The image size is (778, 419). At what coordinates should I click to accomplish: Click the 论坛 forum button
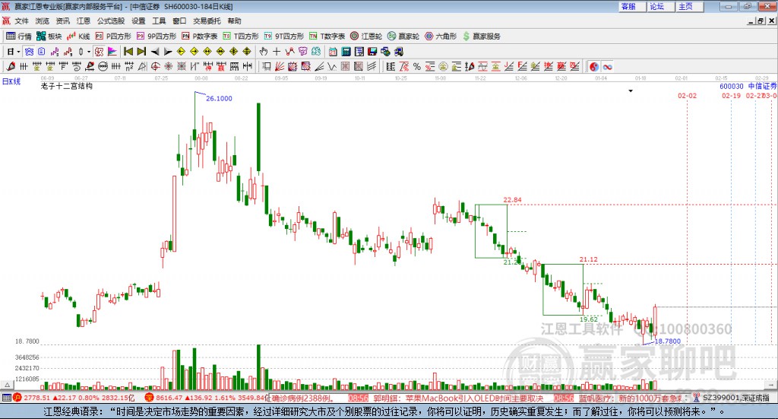pyautogui.click(x=660, y=6)
